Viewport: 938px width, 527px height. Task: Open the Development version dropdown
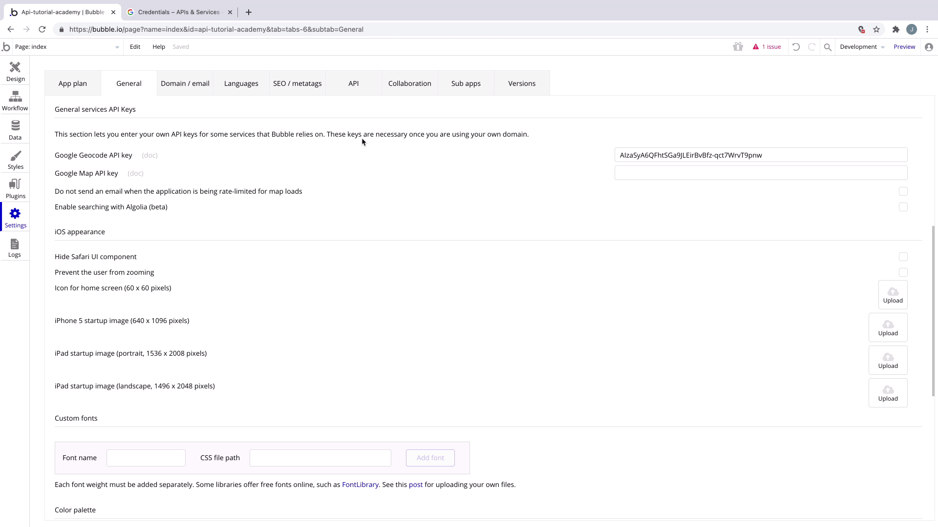click(862, 47)
